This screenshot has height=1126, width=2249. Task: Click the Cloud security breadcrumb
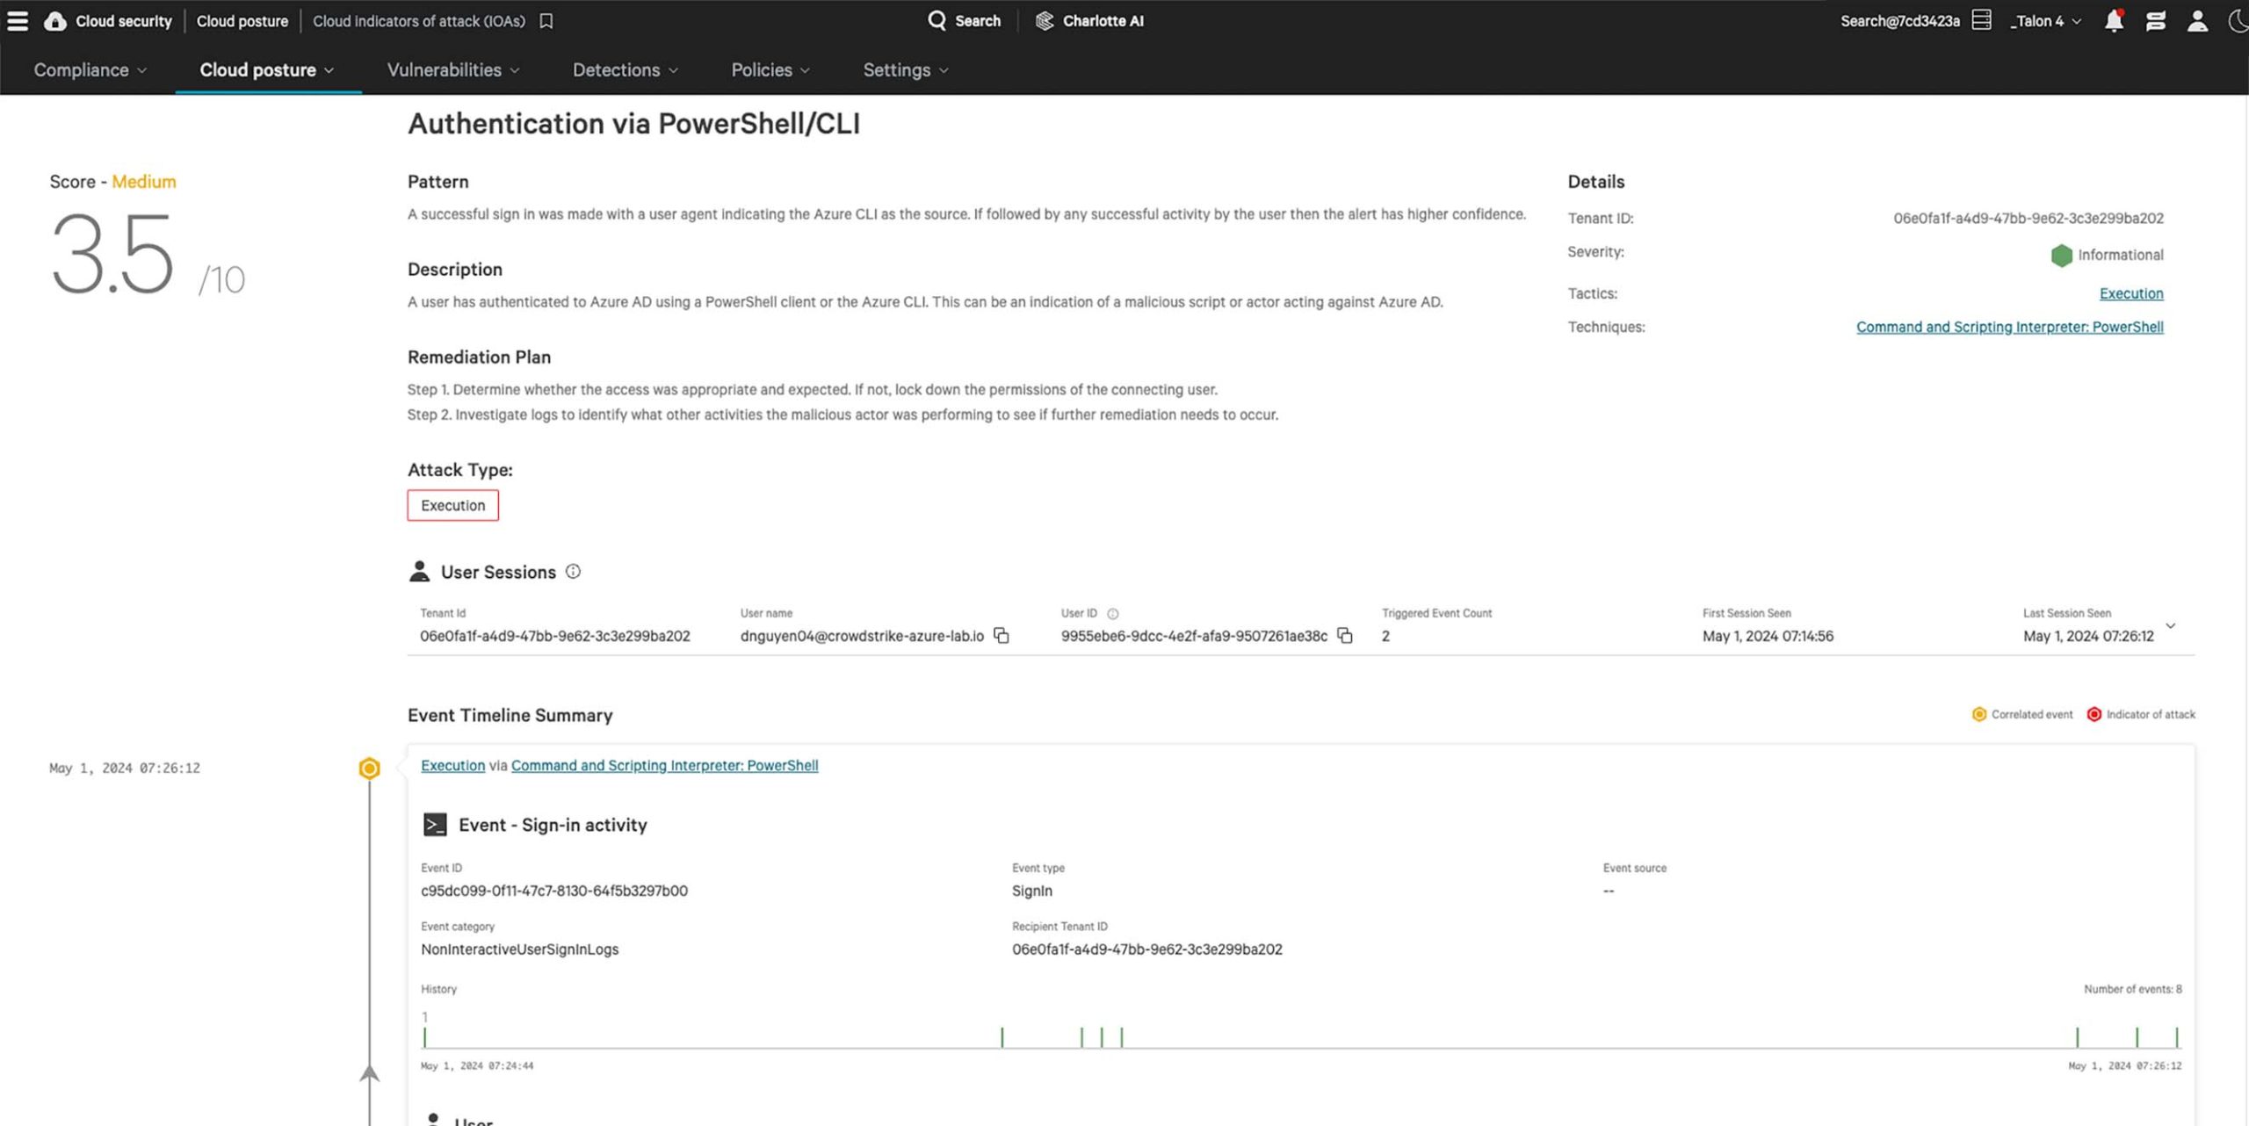[124, 21]
